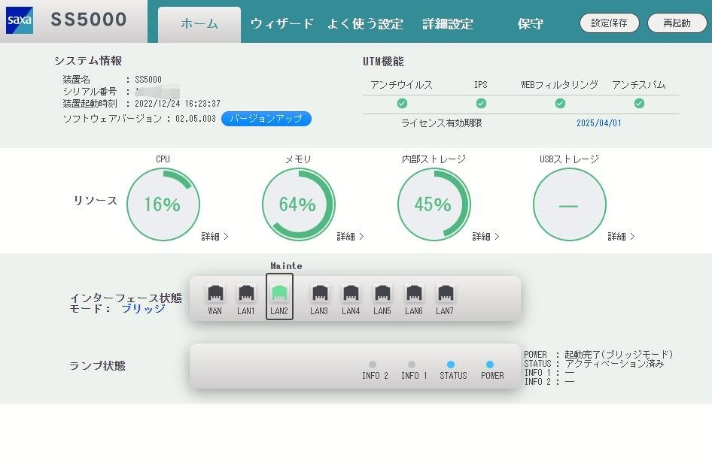This screenshot has height=466, width=712.
Task: Select the LAN1 port icon
Action: click(246, 293)
